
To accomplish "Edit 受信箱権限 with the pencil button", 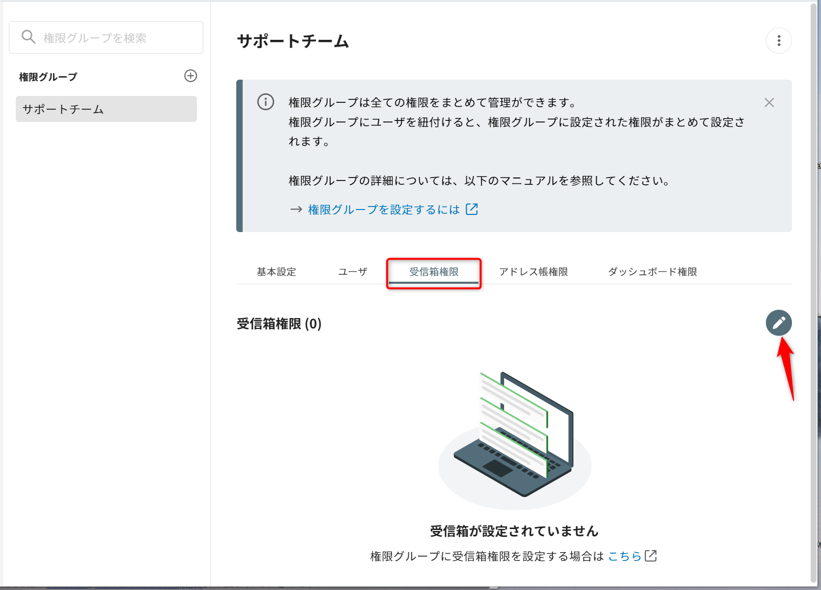I will click(778, 323).
